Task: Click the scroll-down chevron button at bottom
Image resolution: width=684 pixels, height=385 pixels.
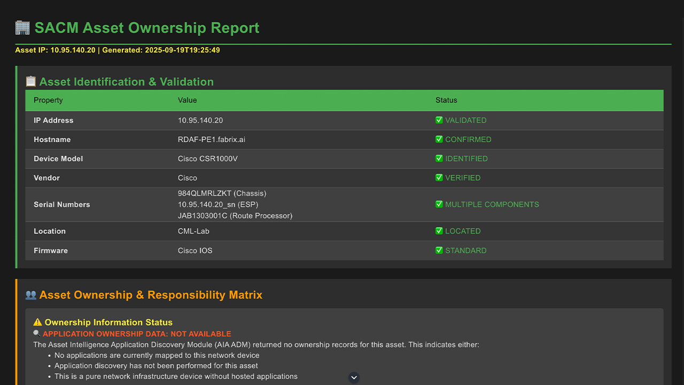Action: click(x=354, y=378)
